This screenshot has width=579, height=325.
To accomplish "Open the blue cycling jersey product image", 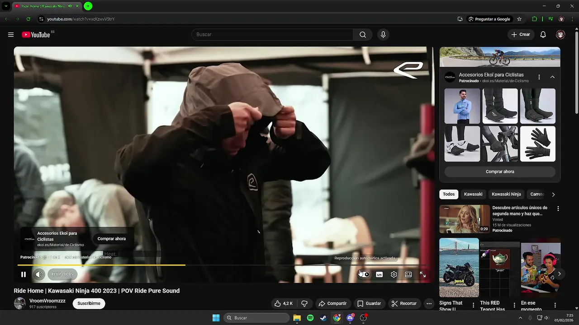I will click(462, 106).
